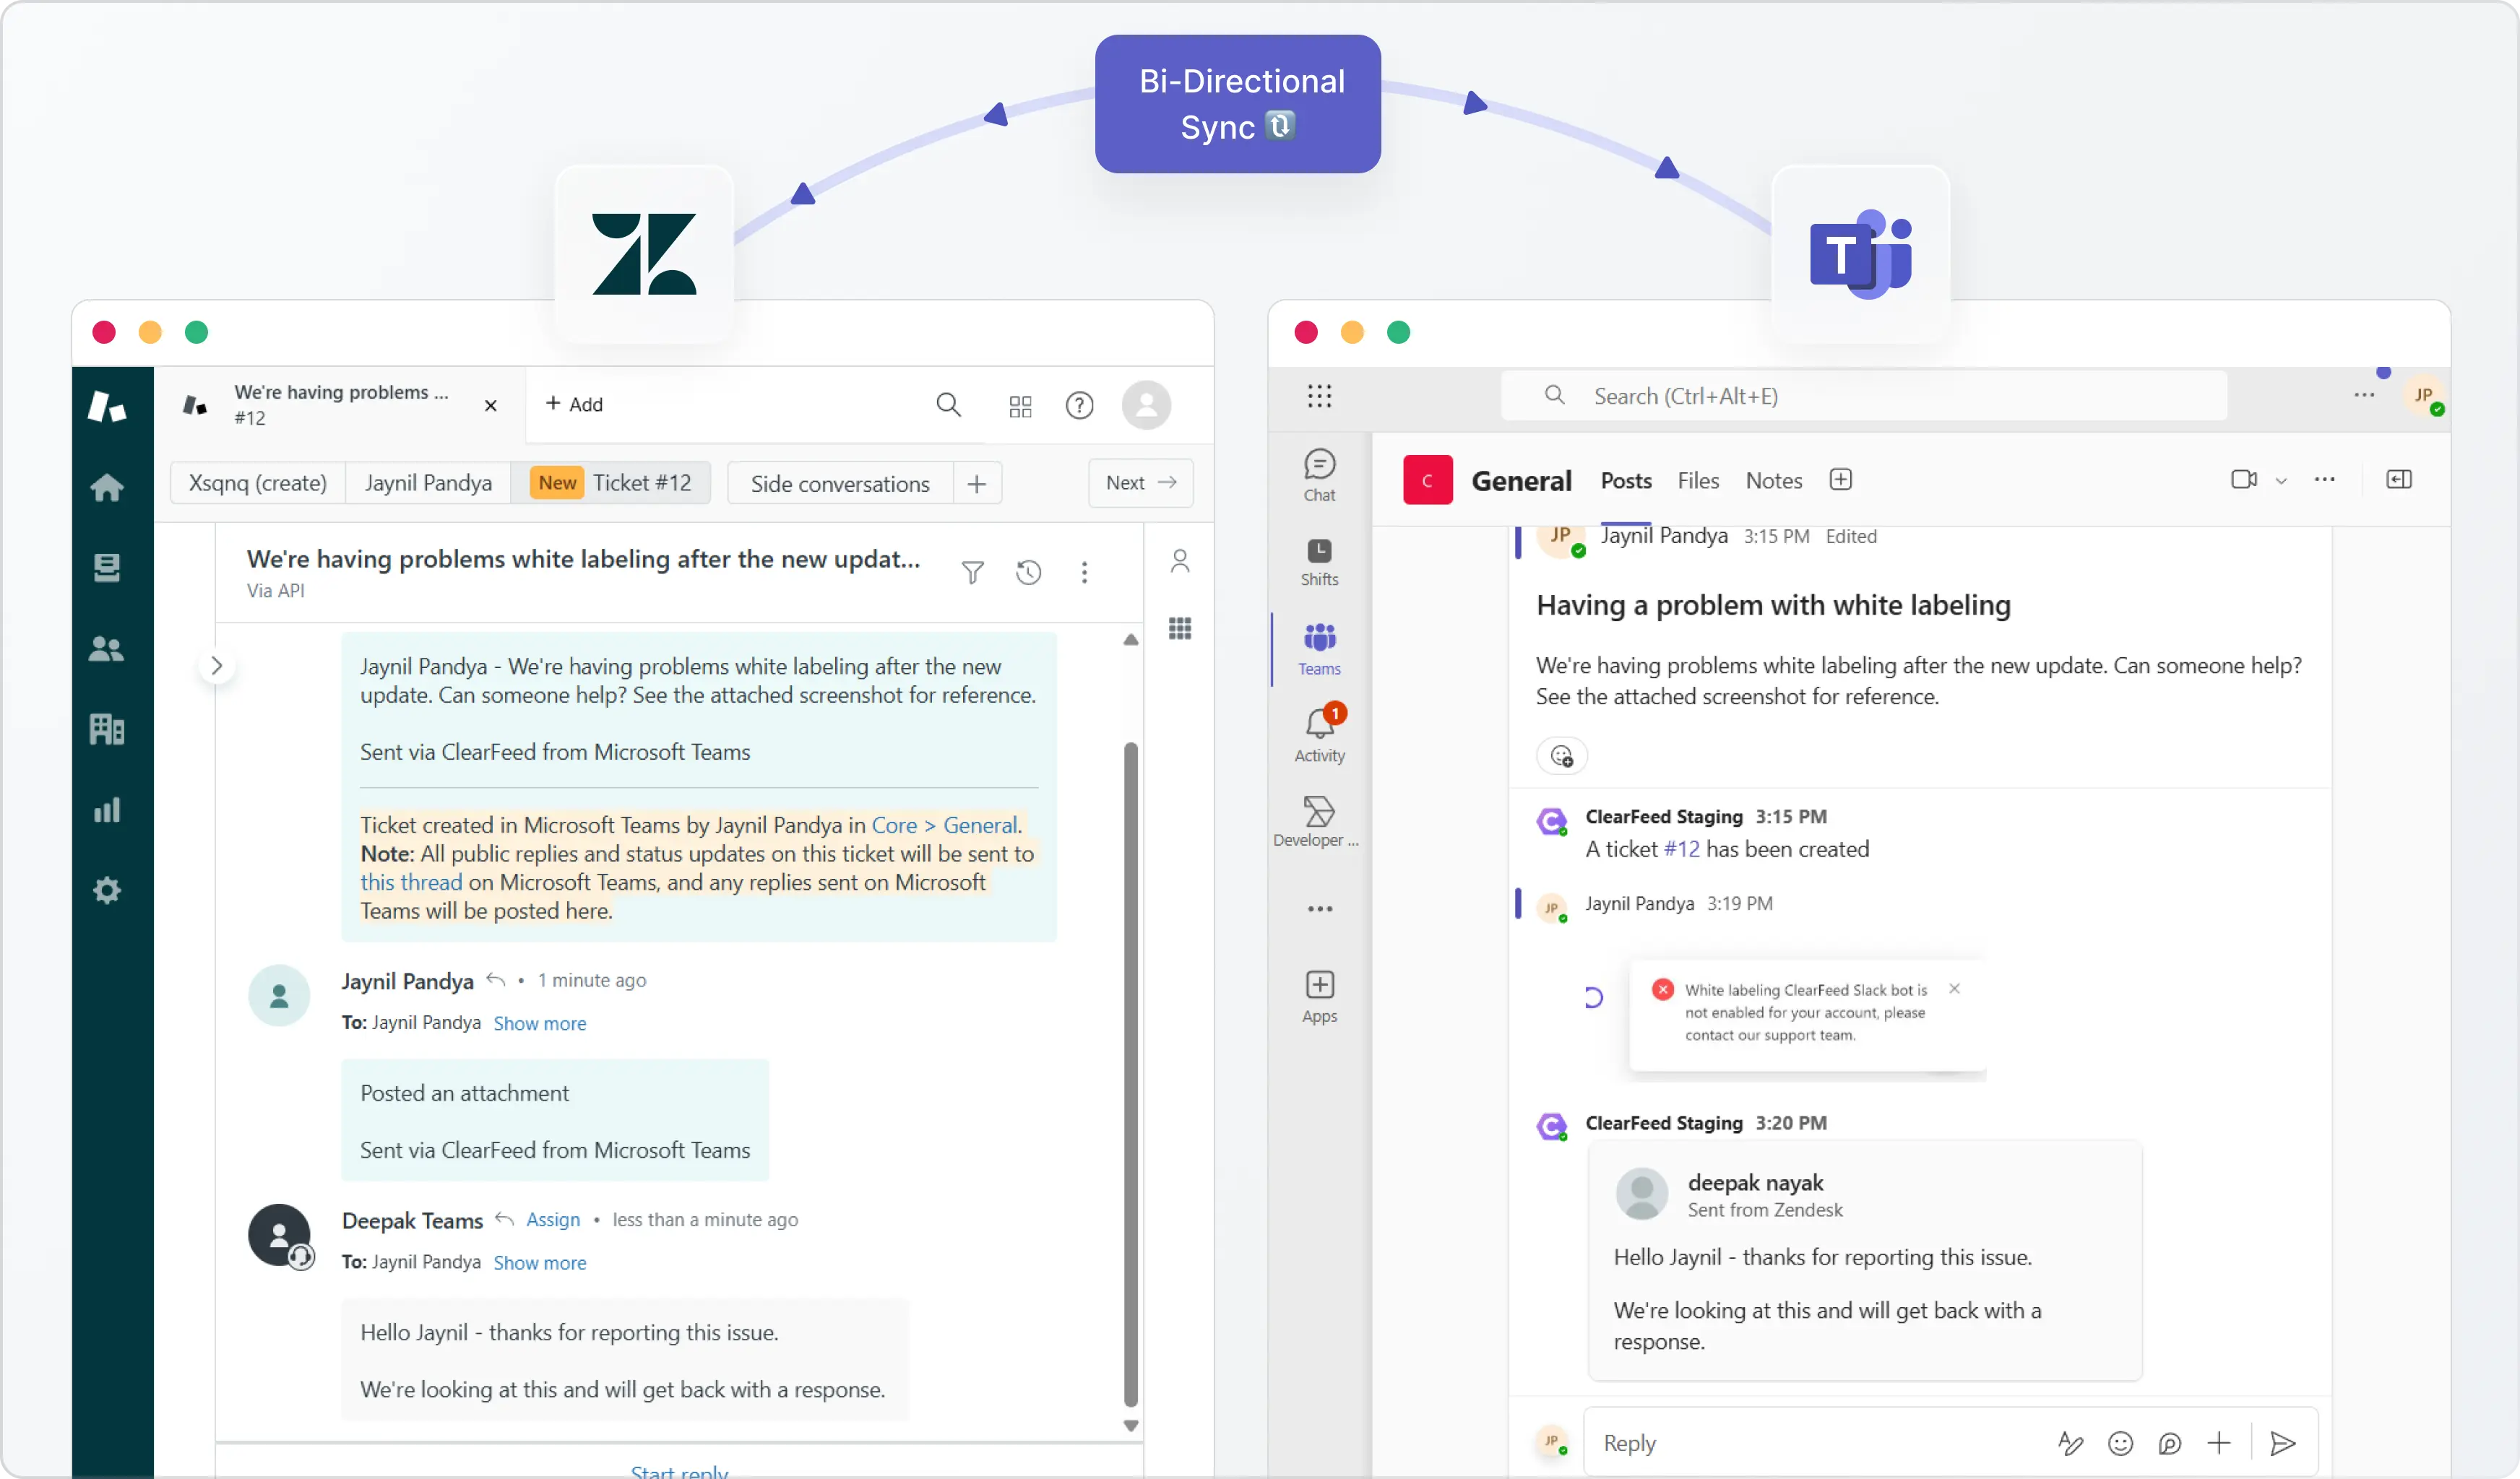
Task: Open the #12 ticket link in Teams
Action: (x=1681, y=849)
